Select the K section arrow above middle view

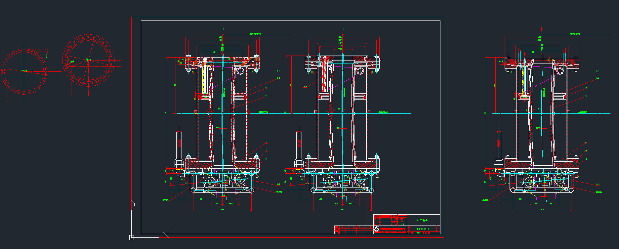[343, 29]
